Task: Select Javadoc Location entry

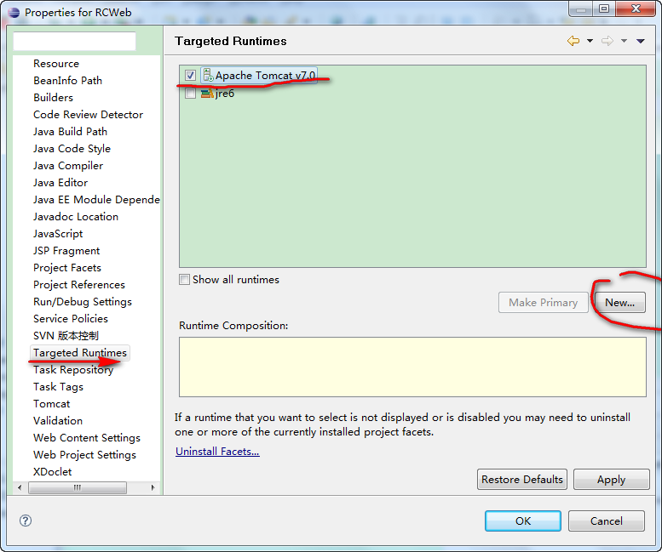Action: [x=76, y=217]
